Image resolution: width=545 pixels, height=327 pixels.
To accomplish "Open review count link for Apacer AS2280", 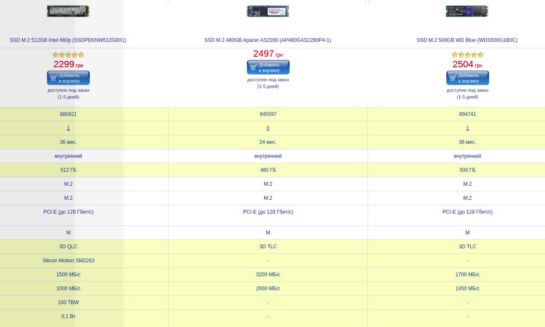I will 268,128.
